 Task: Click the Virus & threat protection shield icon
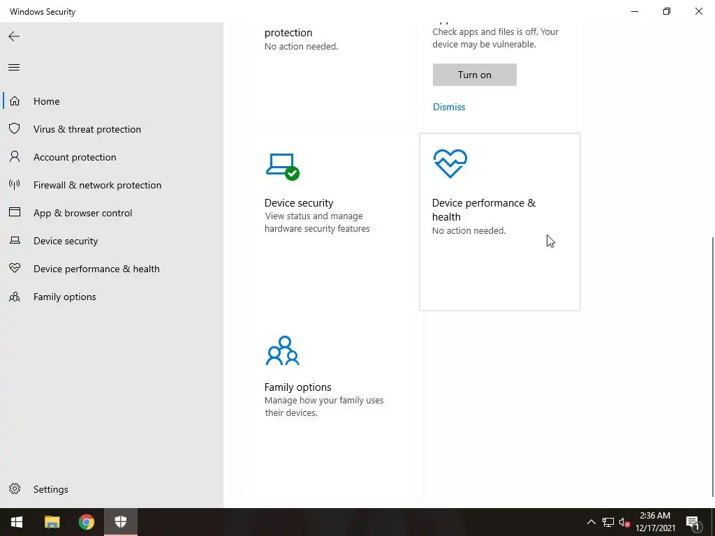click(x=15, y=129)
